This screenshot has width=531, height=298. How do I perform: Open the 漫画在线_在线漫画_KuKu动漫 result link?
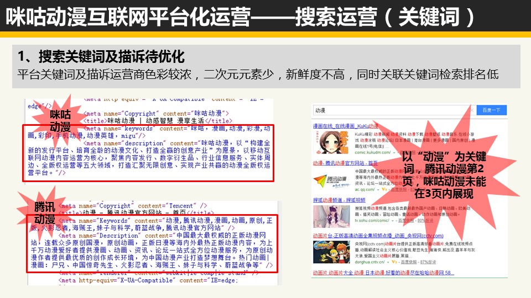tap(345, 126)
